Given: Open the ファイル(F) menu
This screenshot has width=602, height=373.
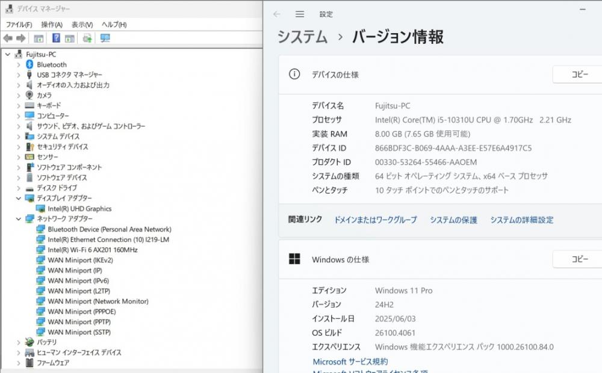Looking at the screenshot, I should click(19, 25).
